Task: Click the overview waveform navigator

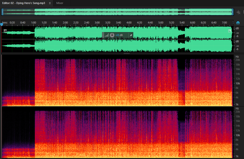Action: coord(117,12)
